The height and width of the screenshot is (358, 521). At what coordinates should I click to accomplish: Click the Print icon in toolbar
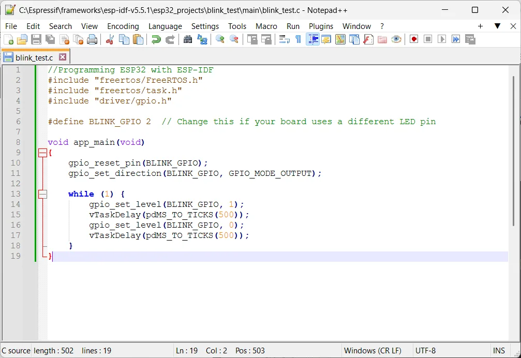pos(92,39)
